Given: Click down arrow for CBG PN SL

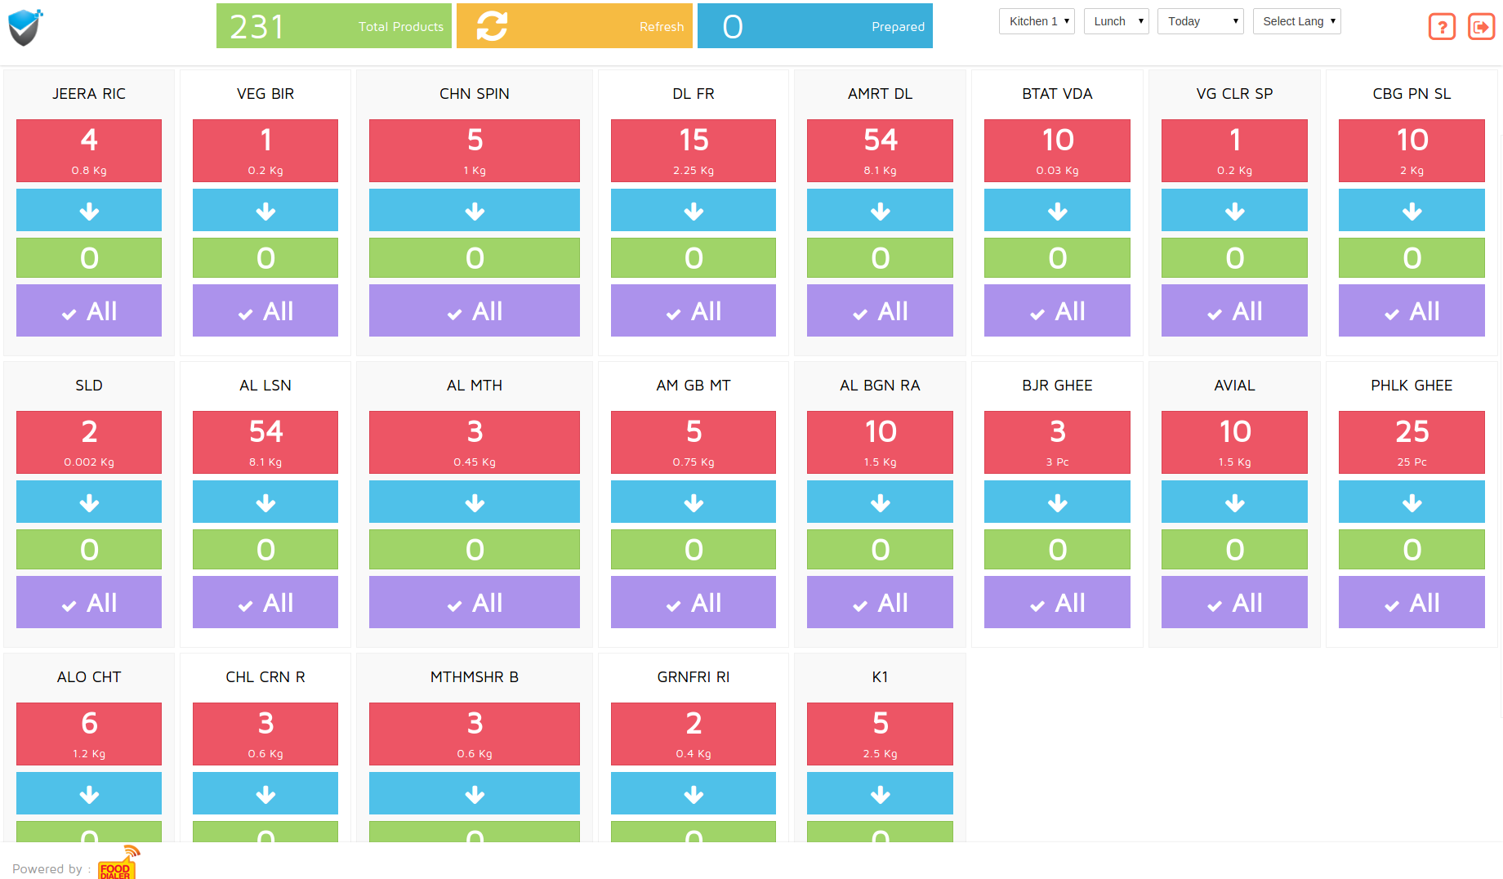Looking at the screenshot, I should (1412, 211).
